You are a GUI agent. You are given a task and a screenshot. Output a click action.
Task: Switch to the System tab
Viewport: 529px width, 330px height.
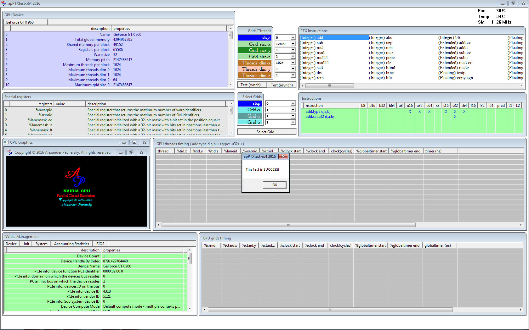pyautogui.click(x=41, y=244)
